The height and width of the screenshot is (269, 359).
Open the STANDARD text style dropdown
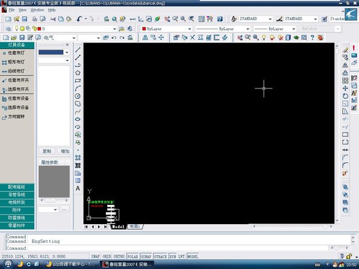coord(271,19)
